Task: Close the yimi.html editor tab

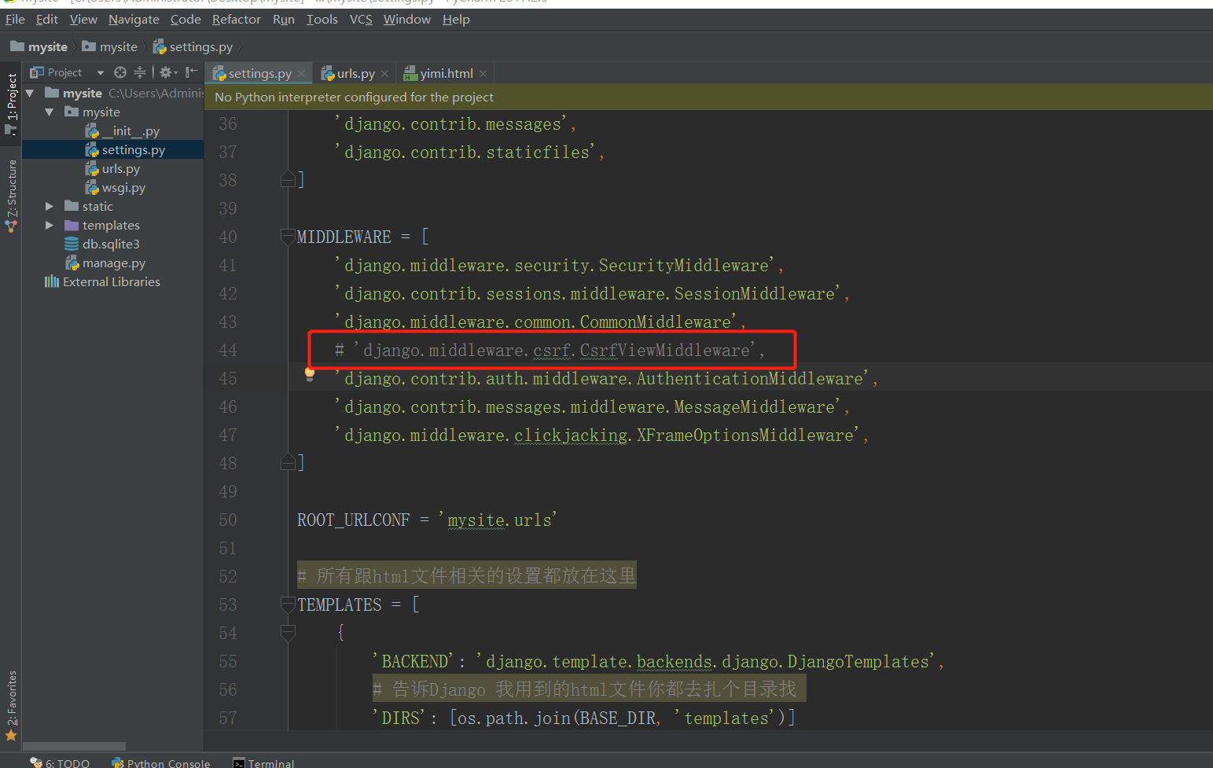Action: click(x=483, y=74)
